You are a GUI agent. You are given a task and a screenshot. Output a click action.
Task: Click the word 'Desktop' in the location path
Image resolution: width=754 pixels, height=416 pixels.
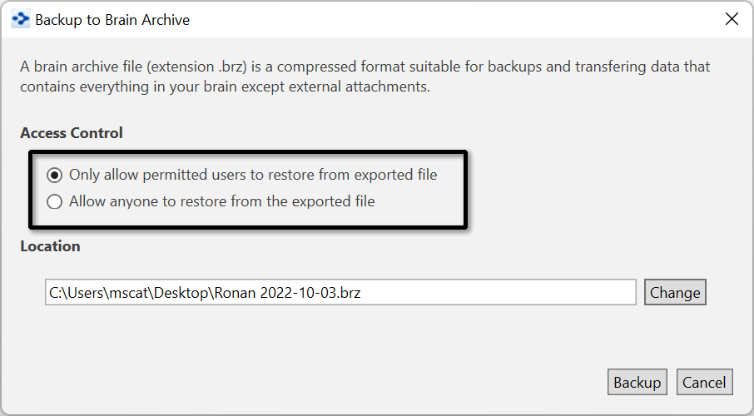183,292
